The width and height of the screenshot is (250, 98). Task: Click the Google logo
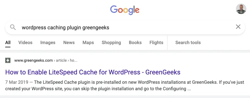click(125, 10)
